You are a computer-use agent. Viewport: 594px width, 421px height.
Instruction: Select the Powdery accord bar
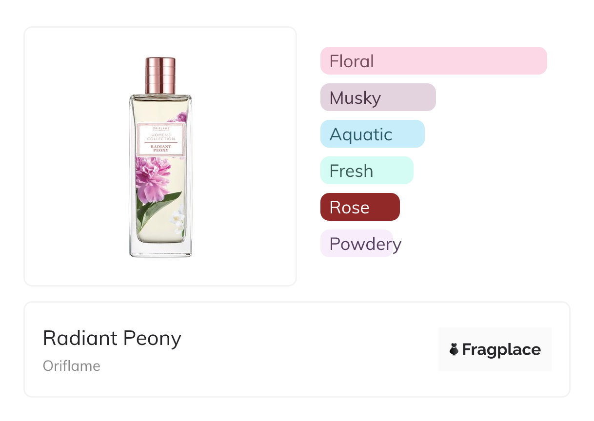(x=357, y=244)
